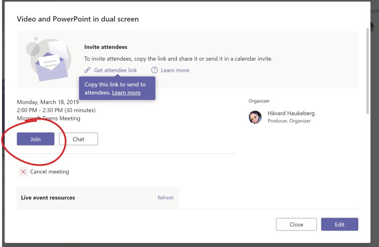379x247 pixels.
Task: Refresh the Live event resources
Action: click(166, 198)
